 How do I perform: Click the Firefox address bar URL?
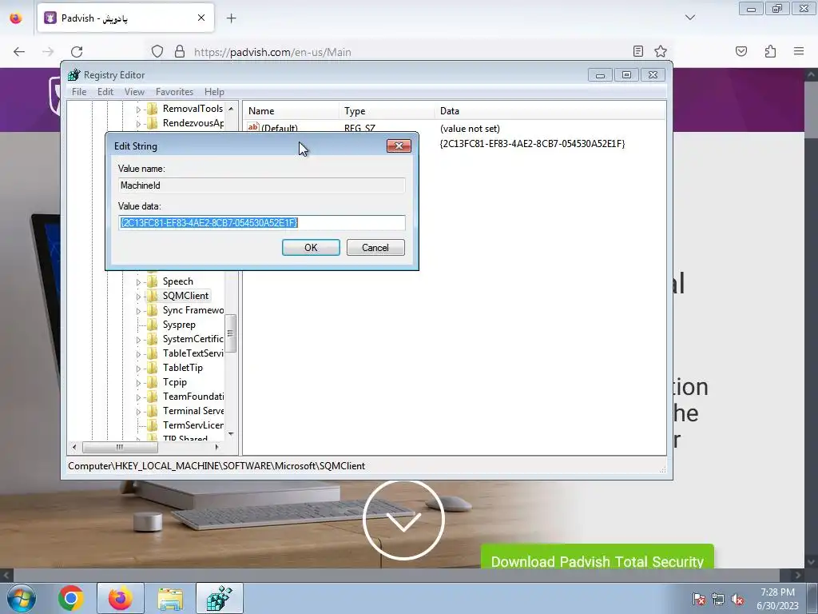(x=272, y=52)
